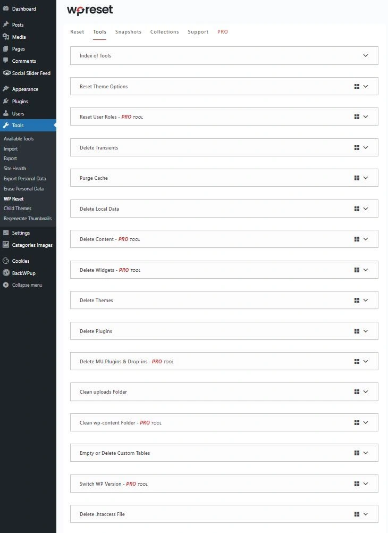This screenshot has width=388, height=533.
Task: Click the grid icon on Delete Plugins row
Action: 357,331
